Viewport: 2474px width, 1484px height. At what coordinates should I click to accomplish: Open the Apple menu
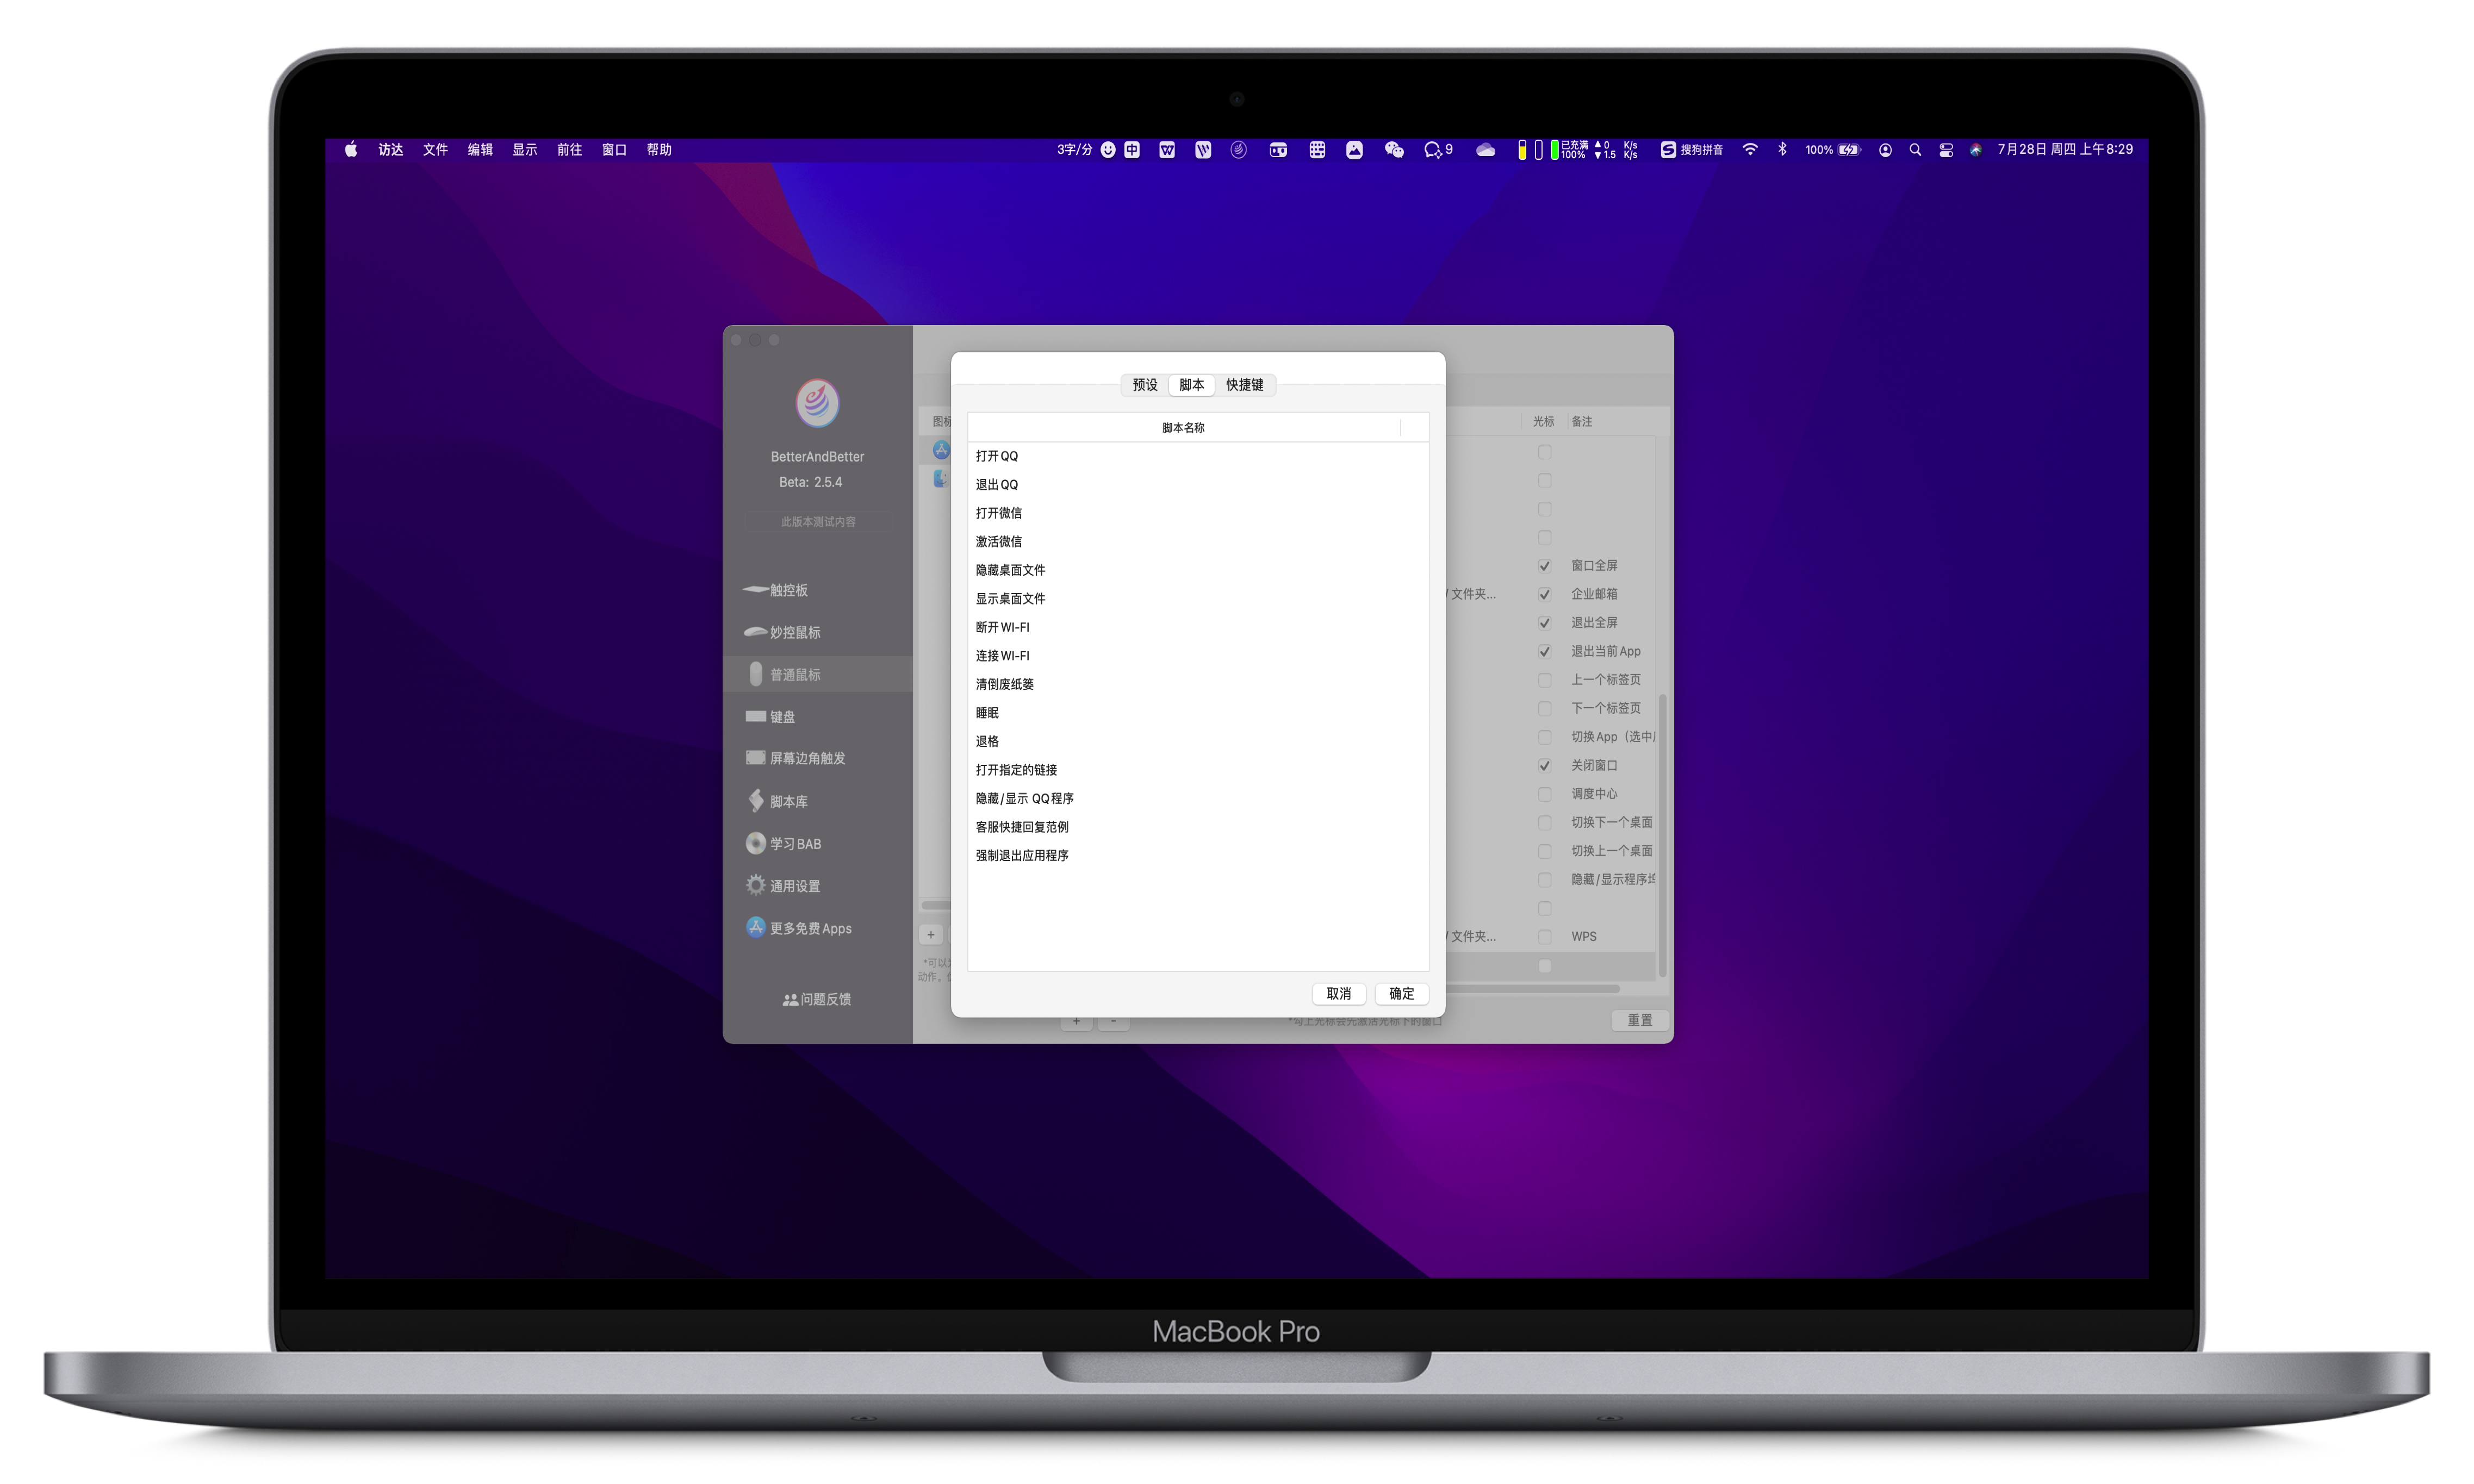point(351,150)
